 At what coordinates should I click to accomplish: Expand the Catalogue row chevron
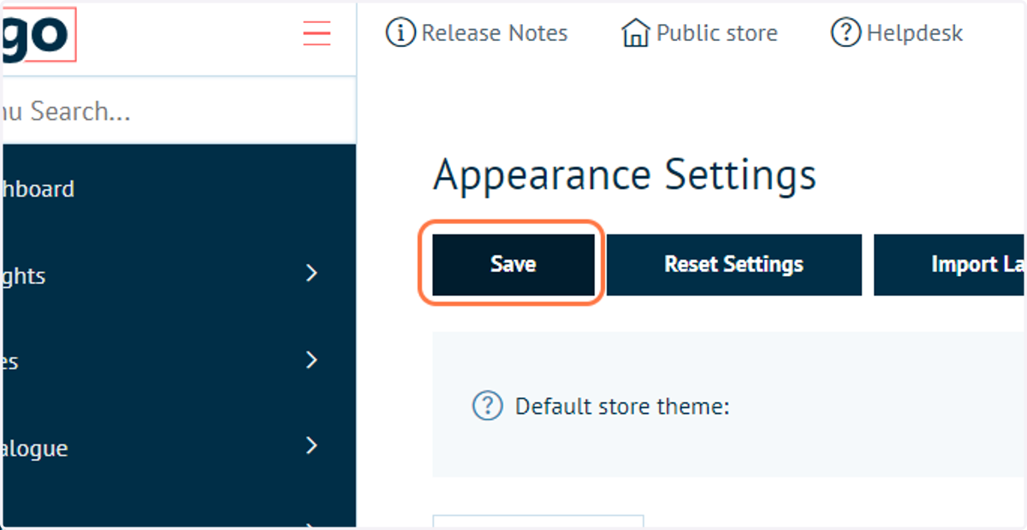click(312, 445)
